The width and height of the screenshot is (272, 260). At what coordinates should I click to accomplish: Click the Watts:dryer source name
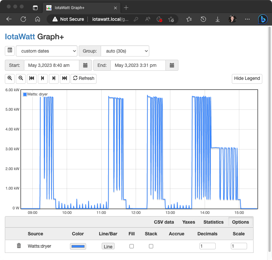tap(40, 246)
